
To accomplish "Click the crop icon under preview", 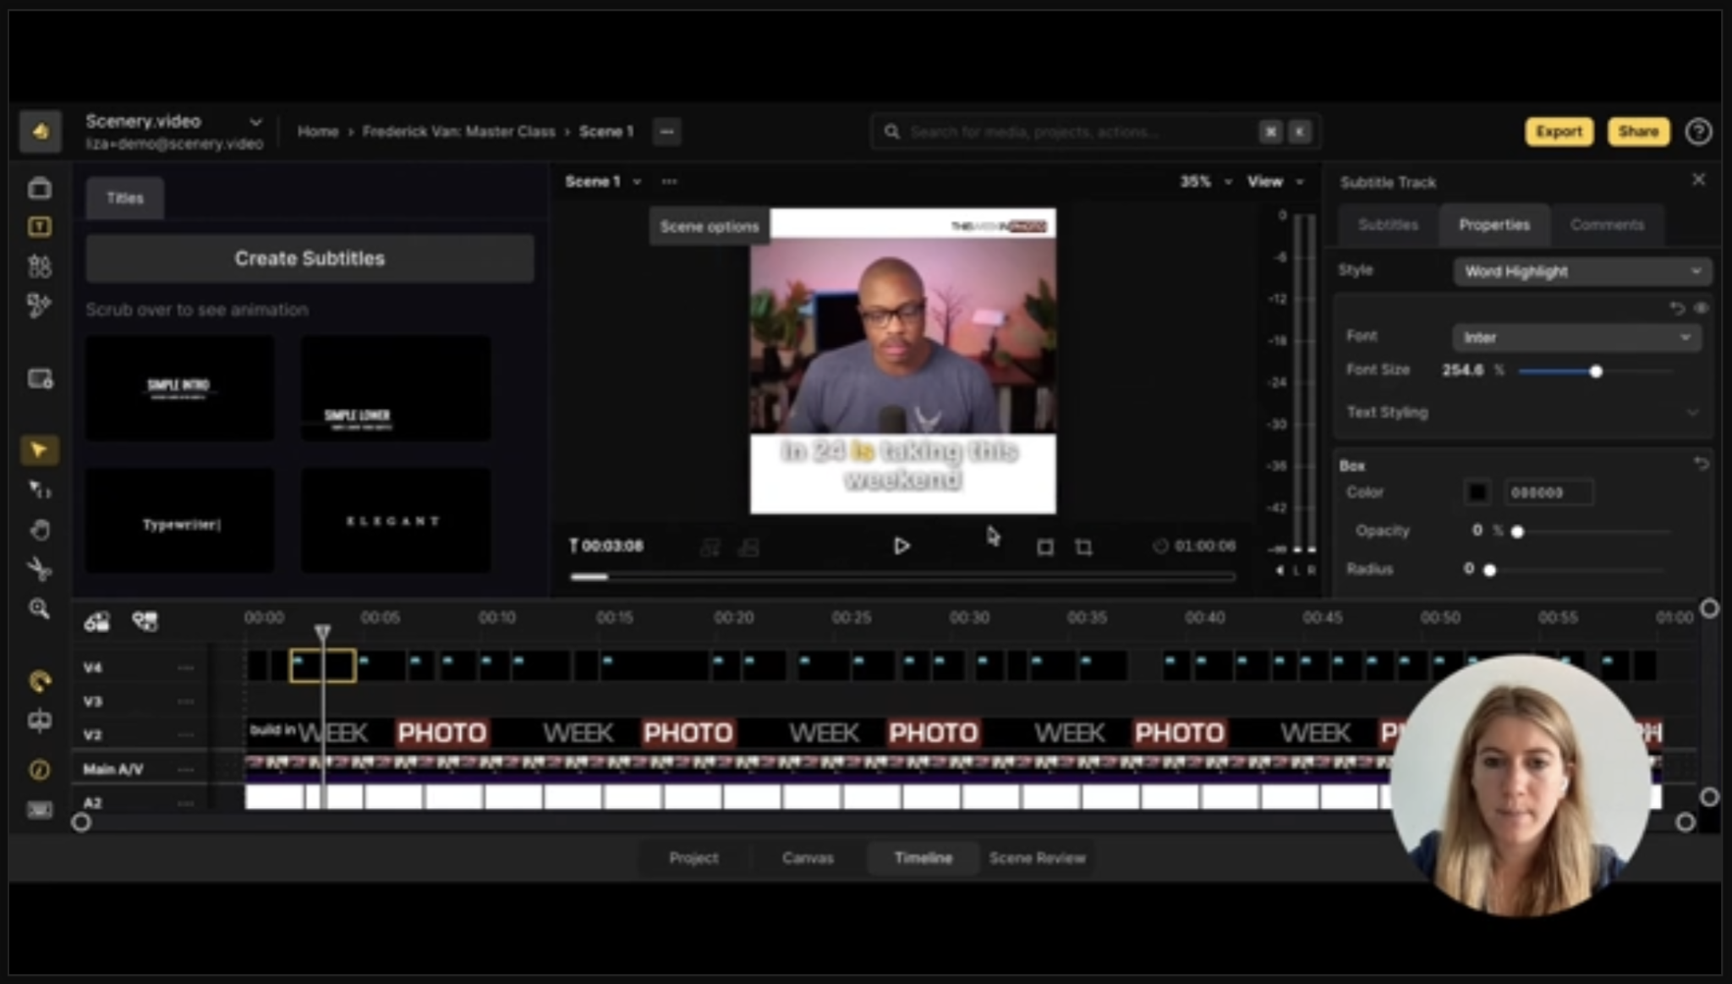I will [x=1083, y=547].
